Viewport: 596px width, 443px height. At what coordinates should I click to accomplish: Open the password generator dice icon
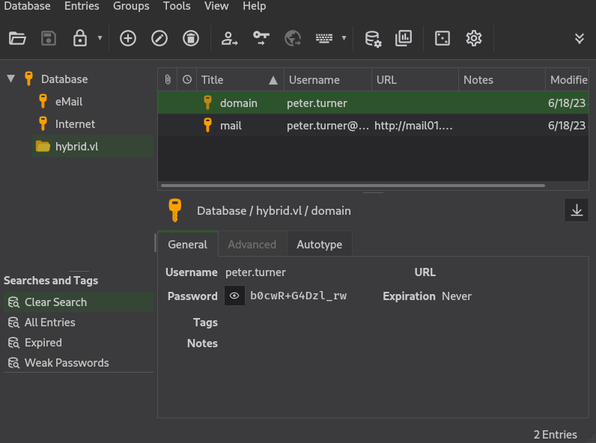tap(443, 38)
